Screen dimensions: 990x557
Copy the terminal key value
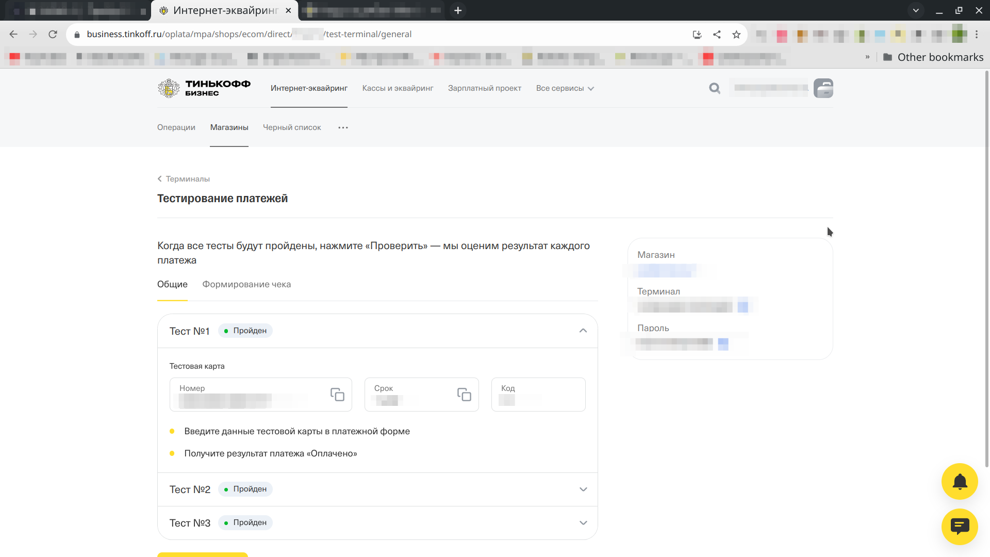742,307
